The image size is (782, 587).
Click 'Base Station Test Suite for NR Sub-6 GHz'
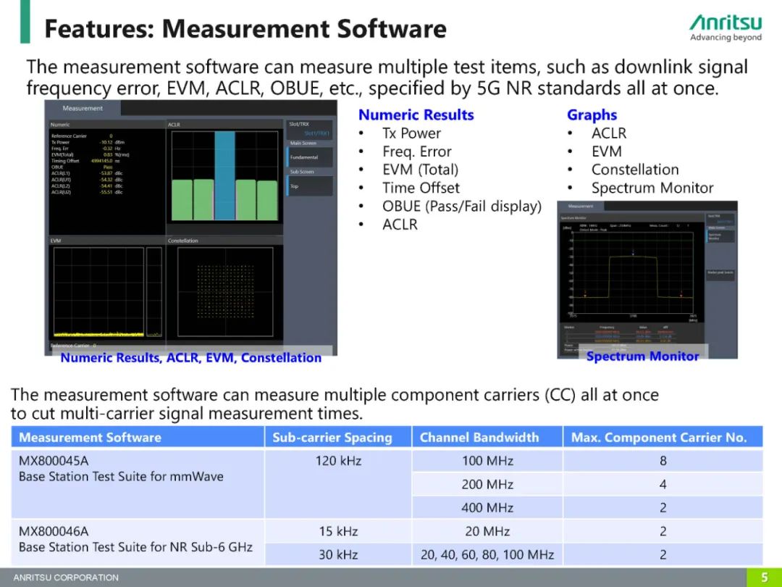135,546
